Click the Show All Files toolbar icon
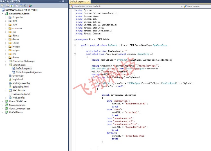 click(8, 6)
